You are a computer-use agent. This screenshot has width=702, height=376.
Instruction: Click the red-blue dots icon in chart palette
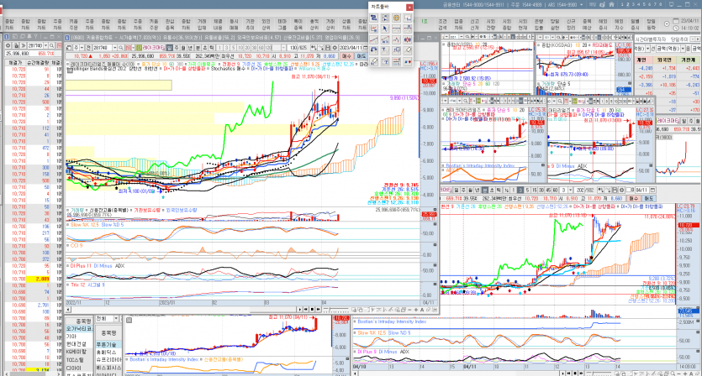[x=408, y=61]
